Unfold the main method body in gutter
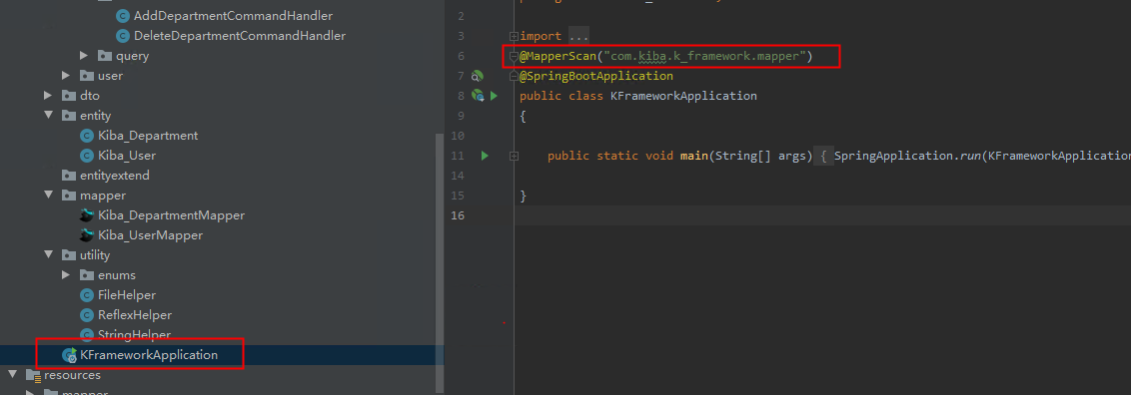This screenshot has height=395, width=1131. (x=514, y=156)
